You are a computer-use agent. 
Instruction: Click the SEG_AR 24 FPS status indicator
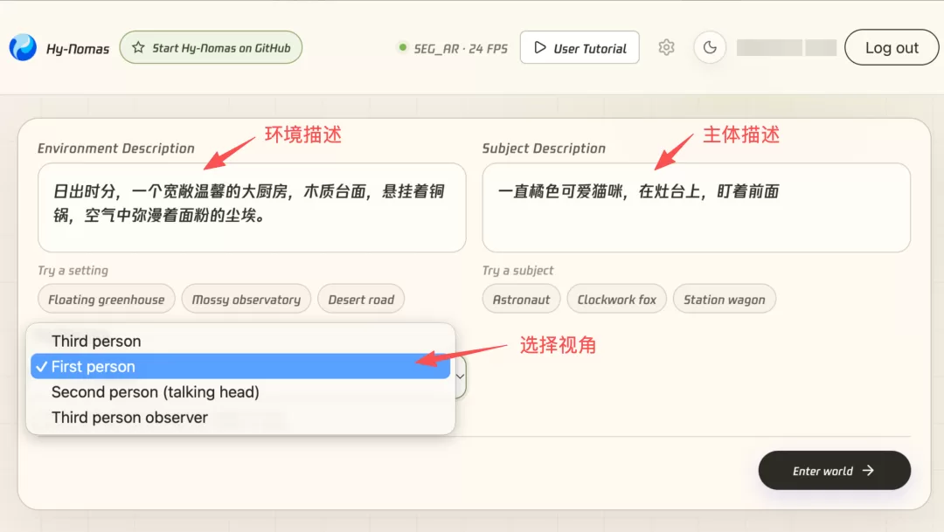(x=453, y=48)
